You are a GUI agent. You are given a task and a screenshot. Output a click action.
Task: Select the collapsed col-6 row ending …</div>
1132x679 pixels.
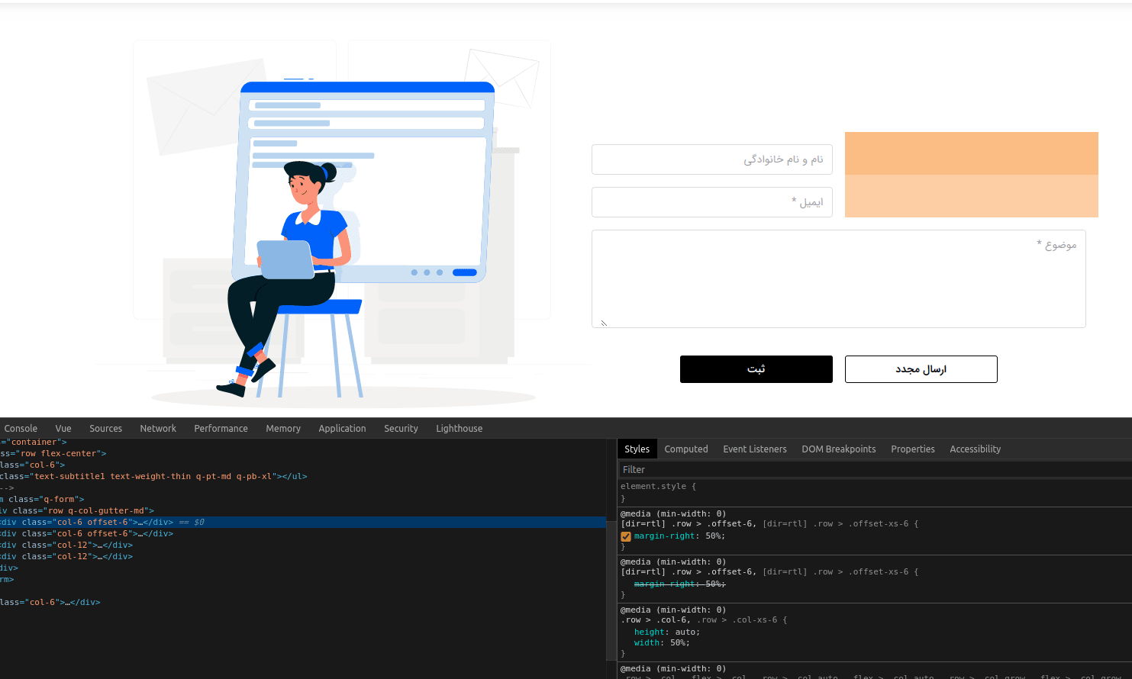(303, 602)
